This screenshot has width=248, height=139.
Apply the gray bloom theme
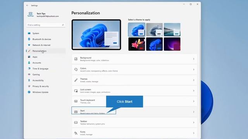[x=154, y=30]
